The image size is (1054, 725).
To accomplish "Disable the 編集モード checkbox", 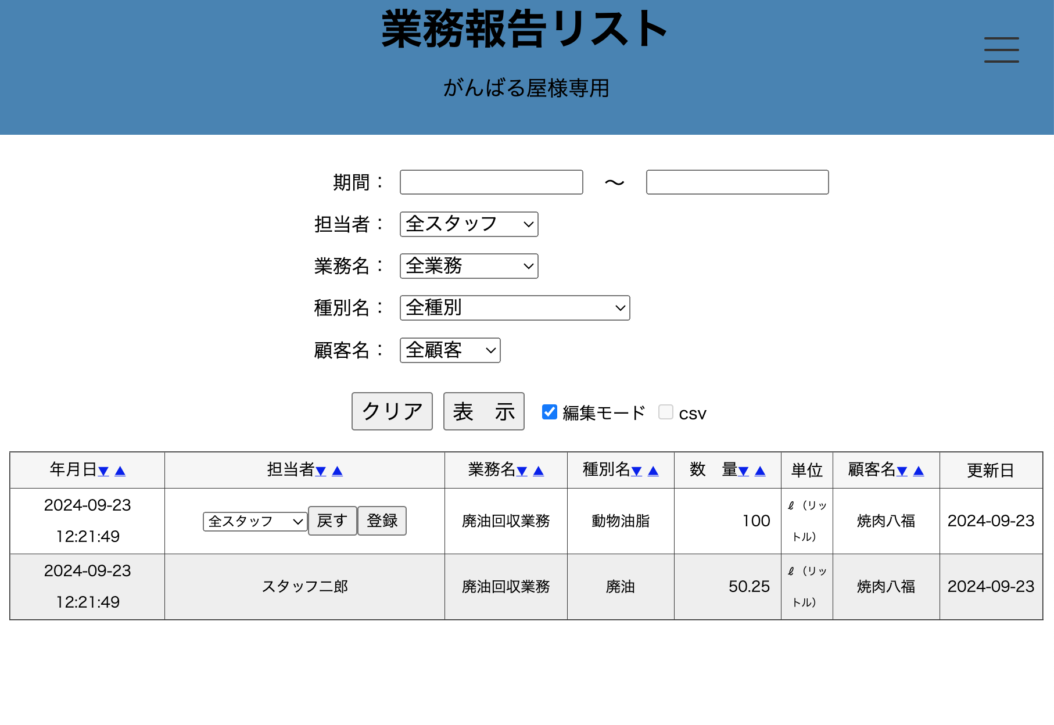I will (x=549, y=412).
